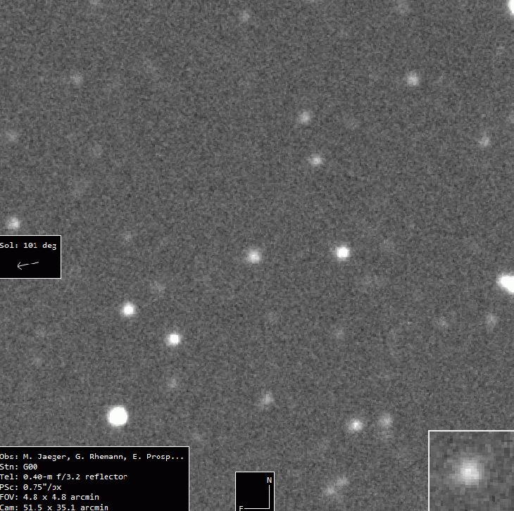Click the star just above the Sol box
Screen dimensions: 514x511
click(x=13, y=224)
